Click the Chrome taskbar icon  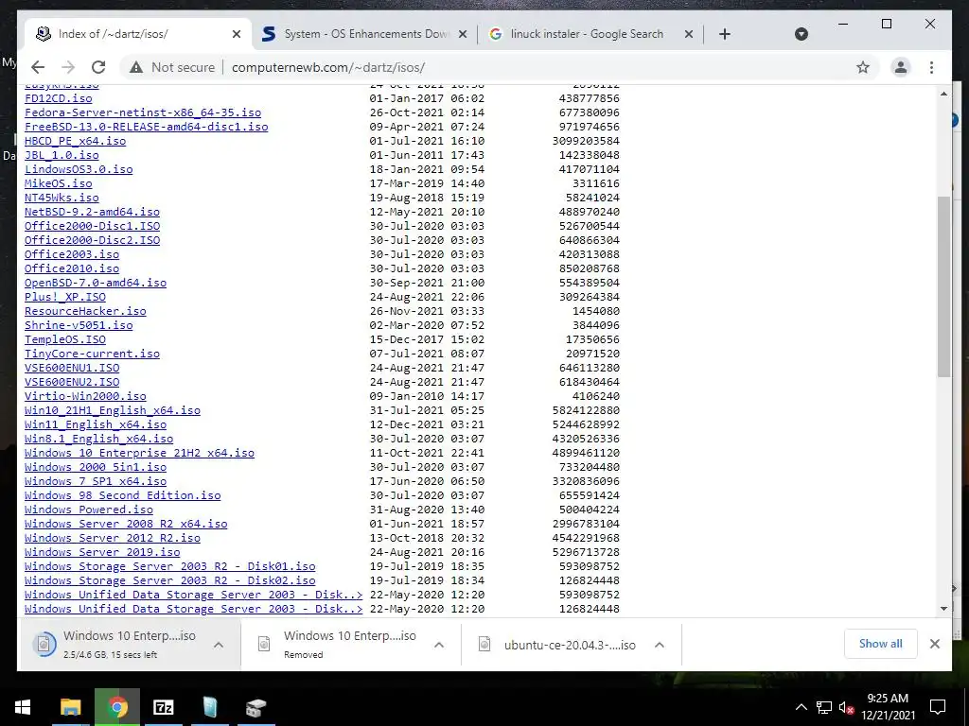[116, 707]
